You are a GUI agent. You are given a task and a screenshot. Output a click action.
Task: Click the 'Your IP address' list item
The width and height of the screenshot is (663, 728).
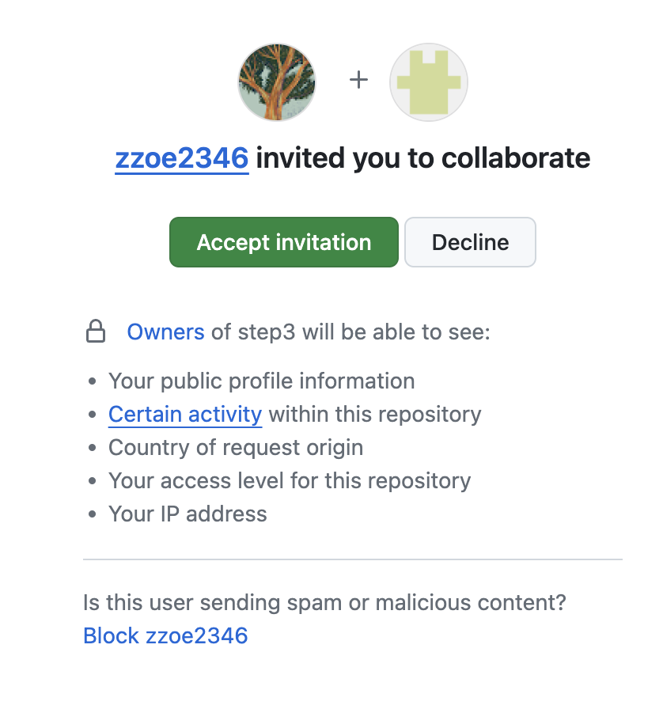point(188,514)
